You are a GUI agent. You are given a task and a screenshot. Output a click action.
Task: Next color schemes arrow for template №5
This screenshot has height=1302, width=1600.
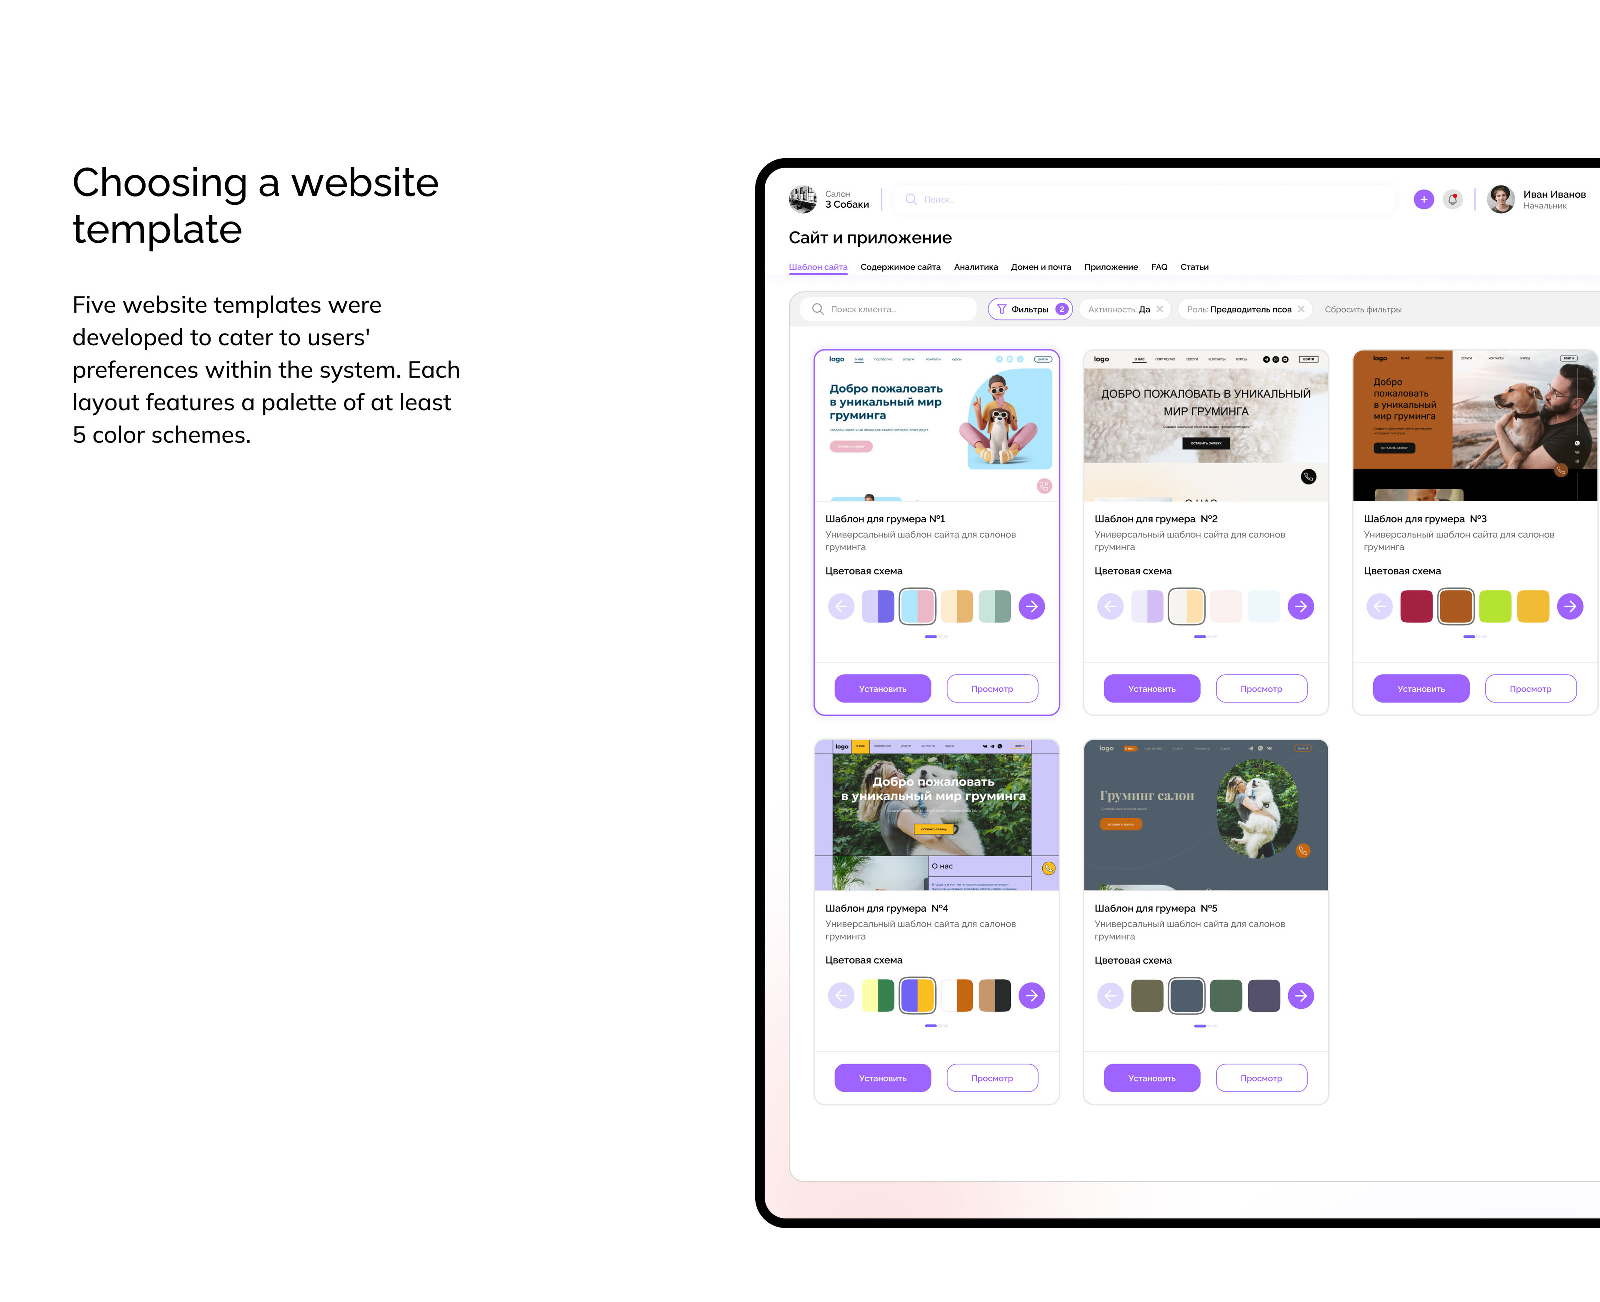[1301, 995]
